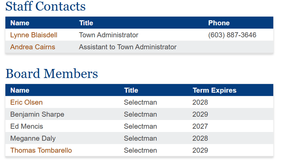Click the Name header in Staff Contacts table
283x168 pixels.
(20, 23)
